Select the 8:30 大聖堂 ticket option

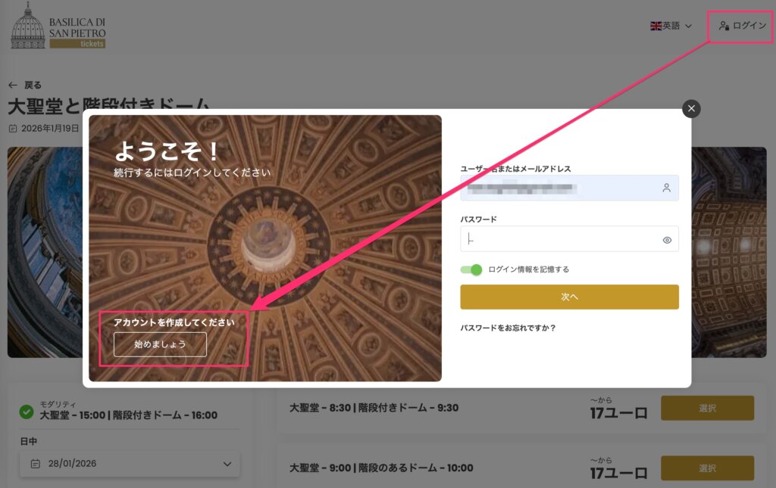point(707,408)
